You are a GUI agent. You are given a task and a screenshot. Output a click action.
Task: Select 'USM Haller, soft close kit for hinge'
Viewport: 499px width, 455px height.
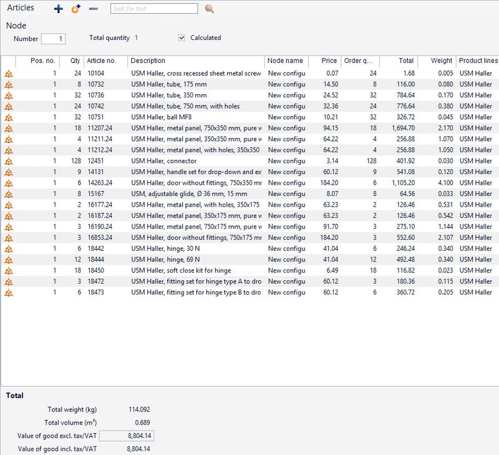click(x=181, y=270)
